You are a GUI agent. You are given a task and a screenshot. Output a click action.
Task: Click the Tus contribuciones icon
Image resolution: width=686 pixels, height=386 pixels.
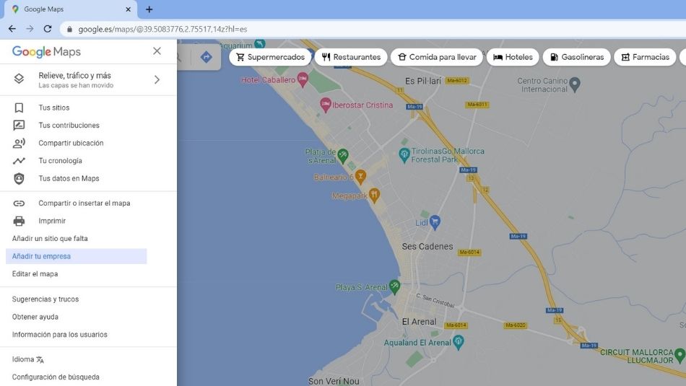click(19, 126)
